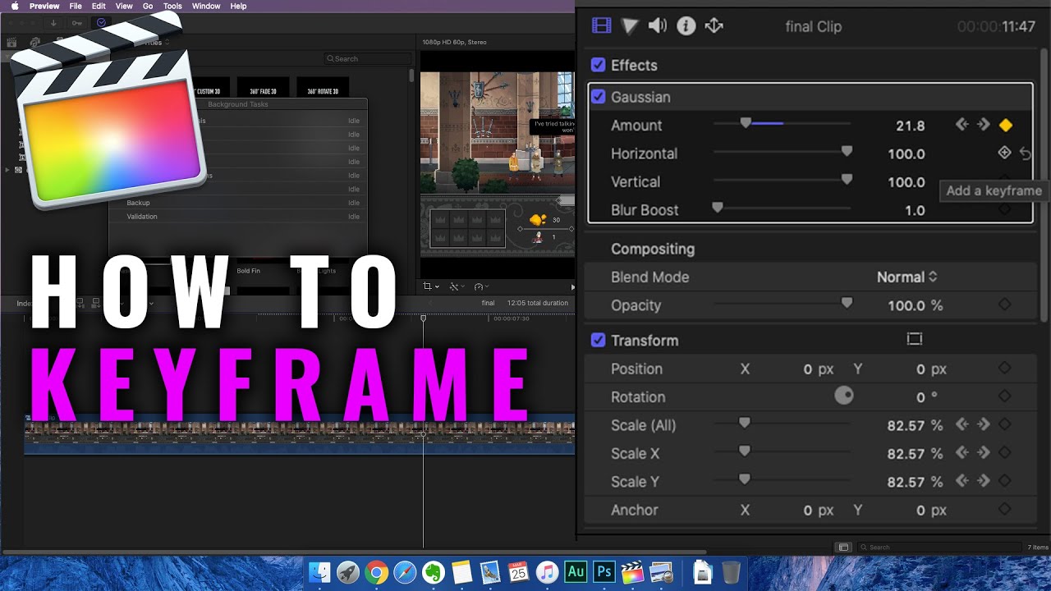Open Evernote from the Dock
1051x591 pixels.
pos(434,572)
